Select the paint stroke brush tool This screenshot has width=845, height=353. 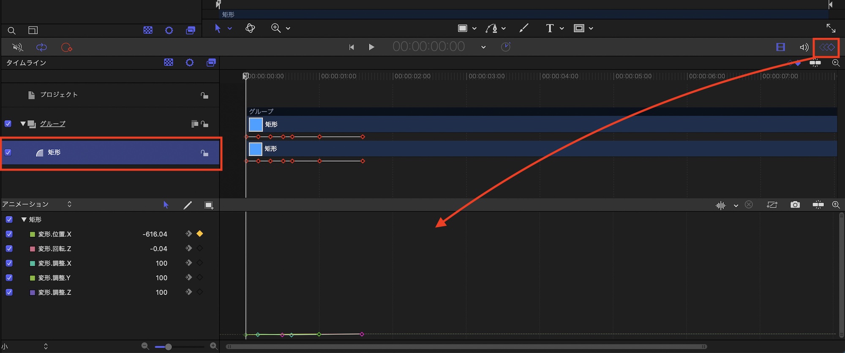tap(524, 28)
